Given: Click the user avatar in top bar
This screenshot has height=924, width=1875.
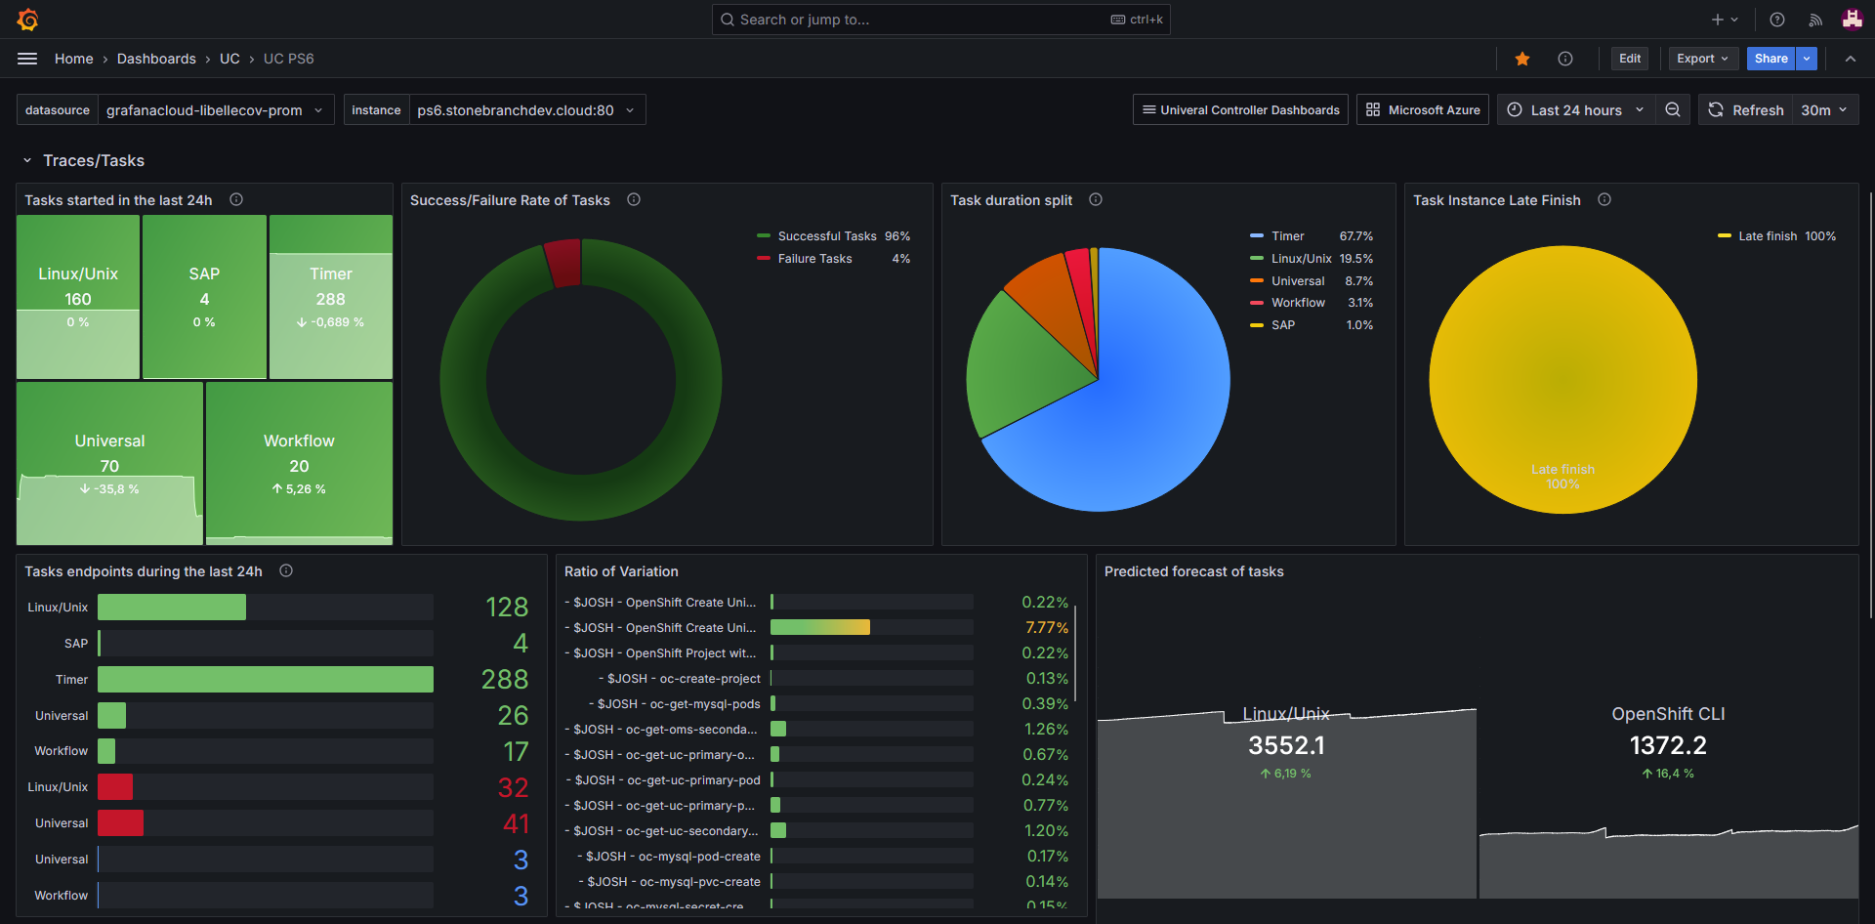Looking at the screenshot, I should (1852, 20).
